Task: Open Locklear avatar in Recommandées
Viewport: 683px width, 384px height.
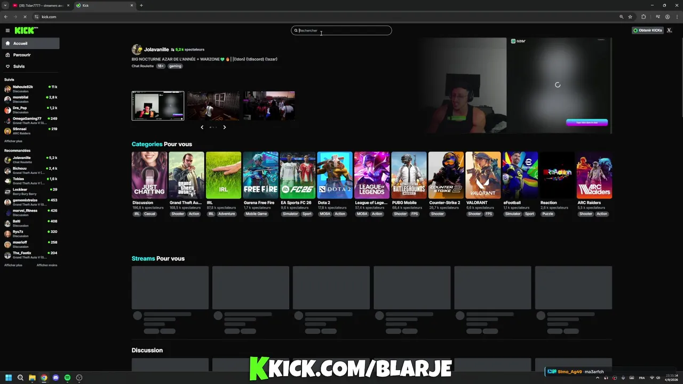Action: 7,191
